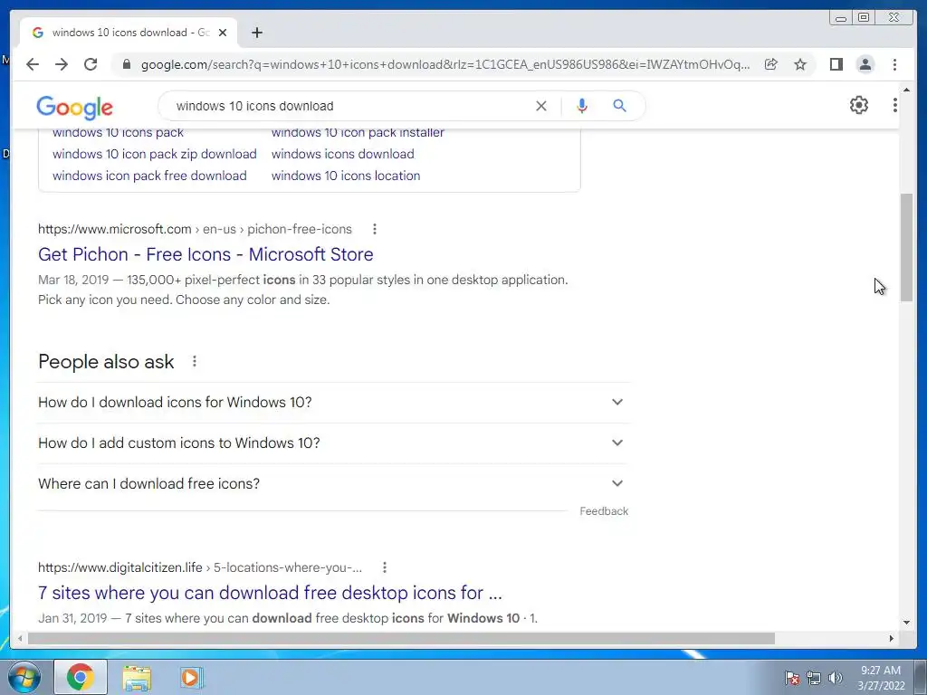Launch Windows Media Player from taskbar

tap(190, 678)
